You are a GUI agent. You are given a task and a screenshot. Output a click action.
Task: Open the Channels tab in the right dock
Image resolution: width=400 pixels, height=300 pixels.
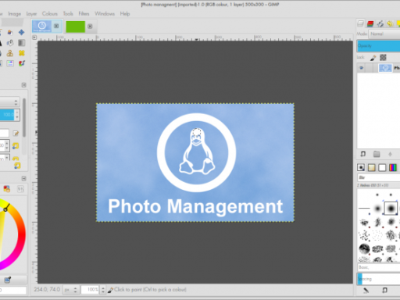[x=370, y=23]
